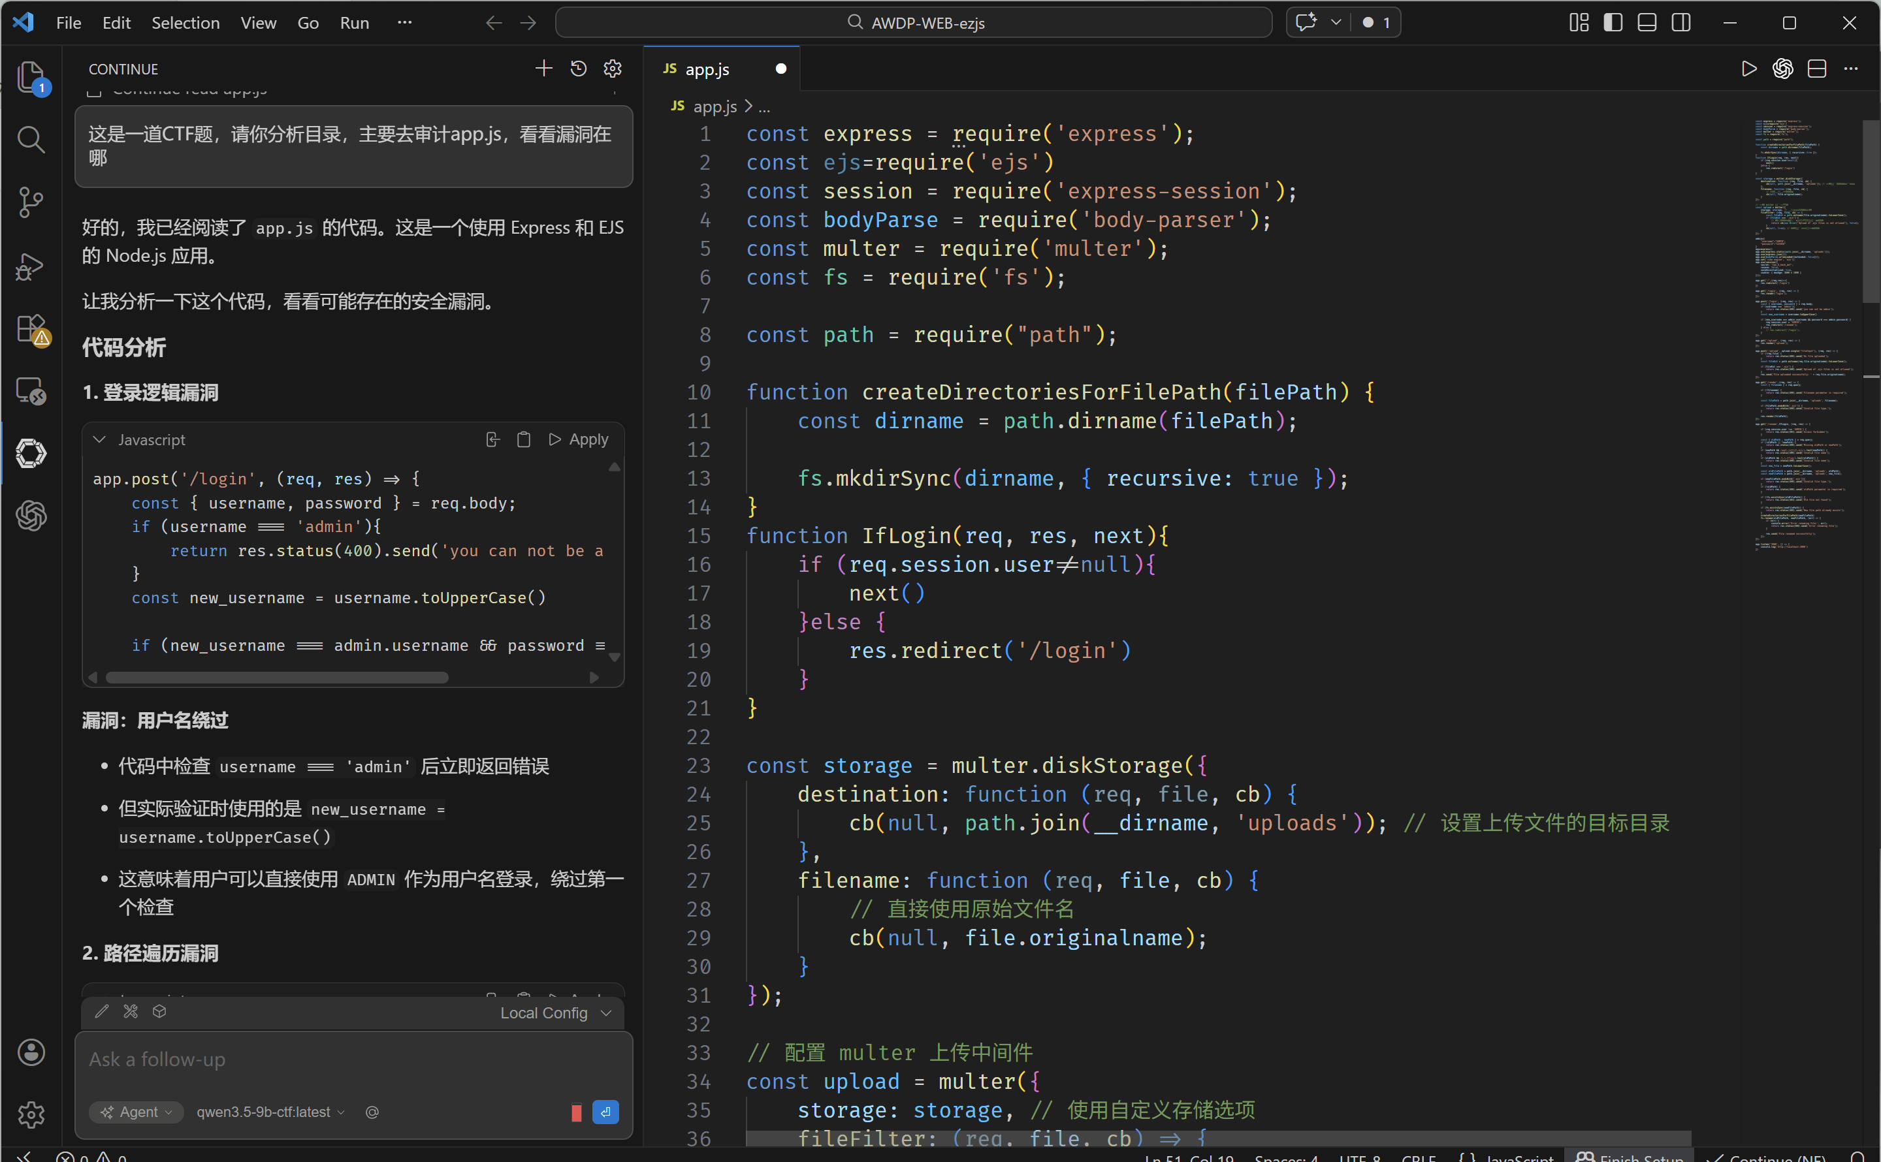Open the Extensions view
Viewport: 1881px width, 1162px height.
(31, 329)
